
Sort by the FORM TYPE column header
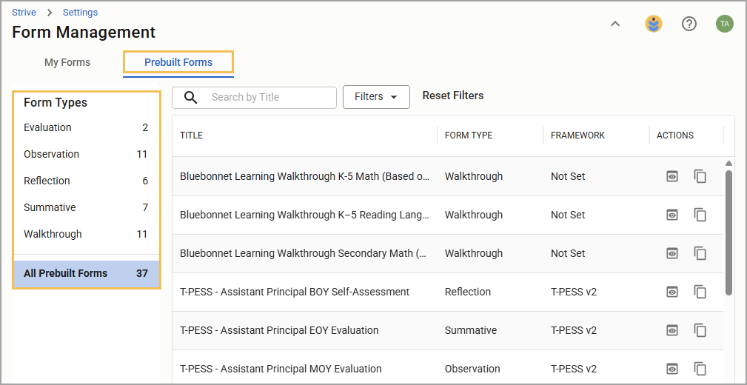click(x=469, y=135)
